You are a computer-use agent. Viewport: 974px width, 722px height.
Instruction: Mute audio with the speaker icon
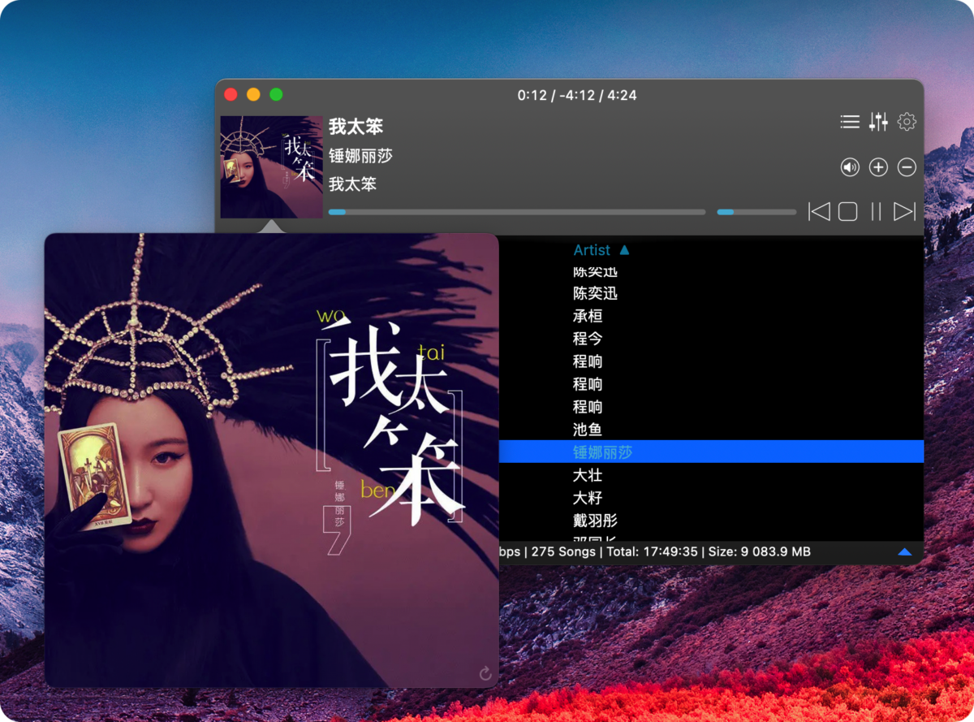point(850,167)
